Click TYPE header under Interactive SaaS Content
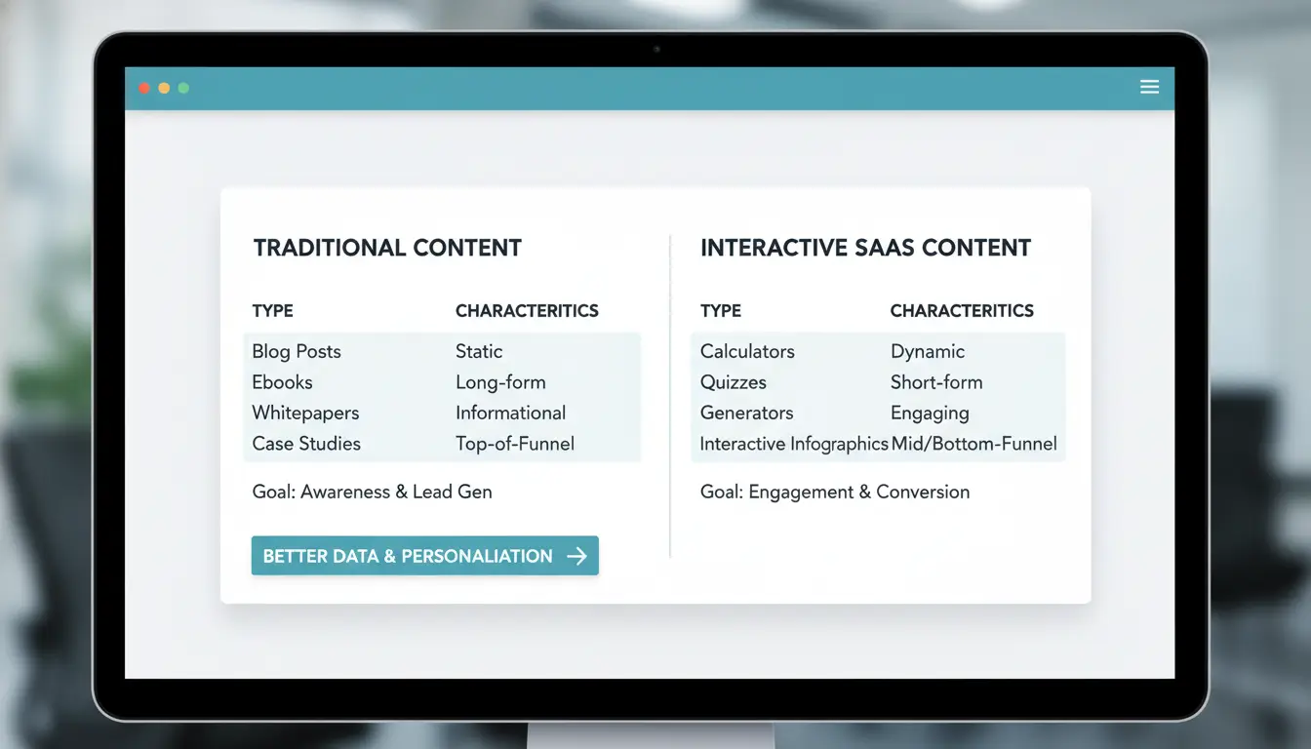The height and width of the screenshot is (749, 1311). (721, 311)
